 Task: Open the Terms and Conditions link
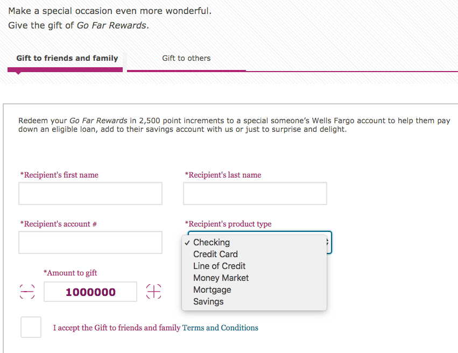(x=220, y=328)
